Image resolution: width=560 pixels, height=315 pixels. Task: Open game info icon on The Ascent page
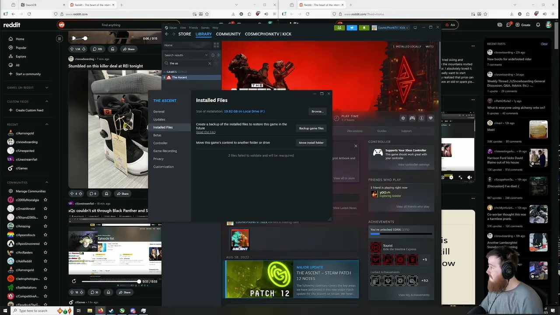(x=421, y=118)
